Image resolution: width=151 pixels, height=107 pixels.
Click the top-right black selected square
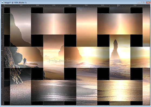pyautogui.click(x=136, y=10)
